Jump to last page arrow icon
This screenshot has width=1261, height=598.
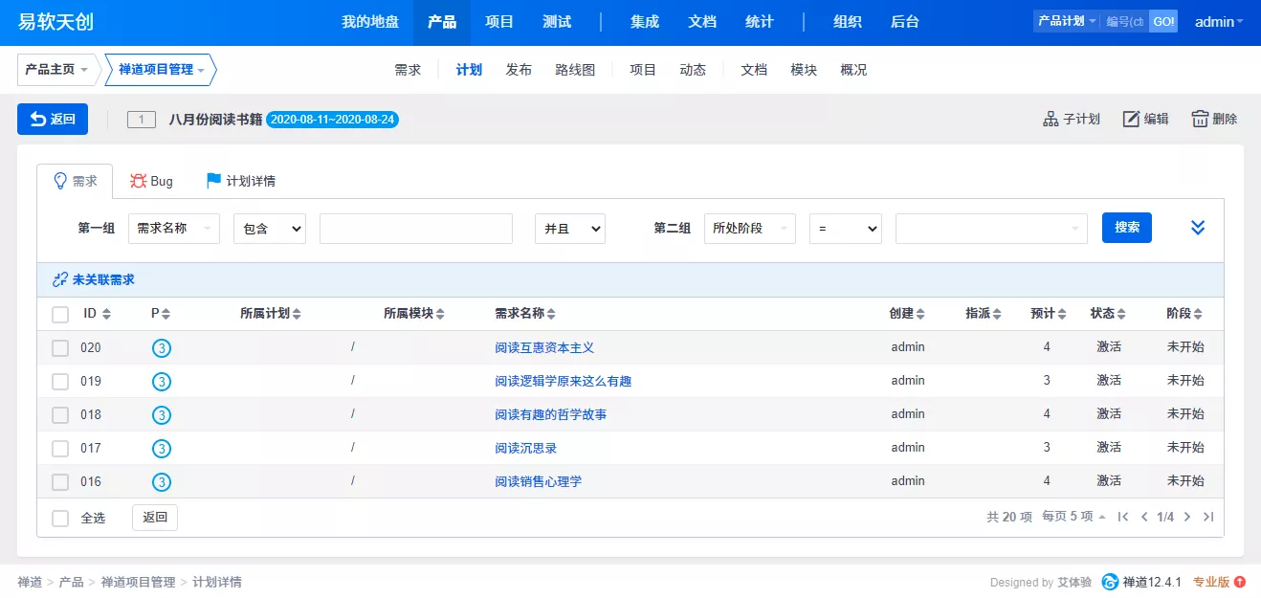pyautogui.click(x=1208, y=517)
